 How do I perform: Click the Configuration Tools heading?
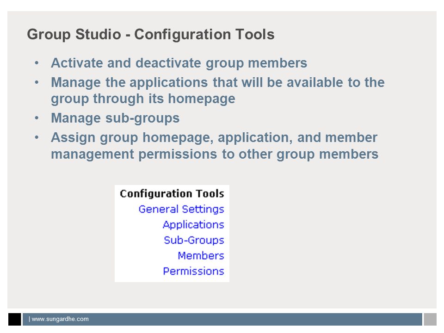click(172, 194)
